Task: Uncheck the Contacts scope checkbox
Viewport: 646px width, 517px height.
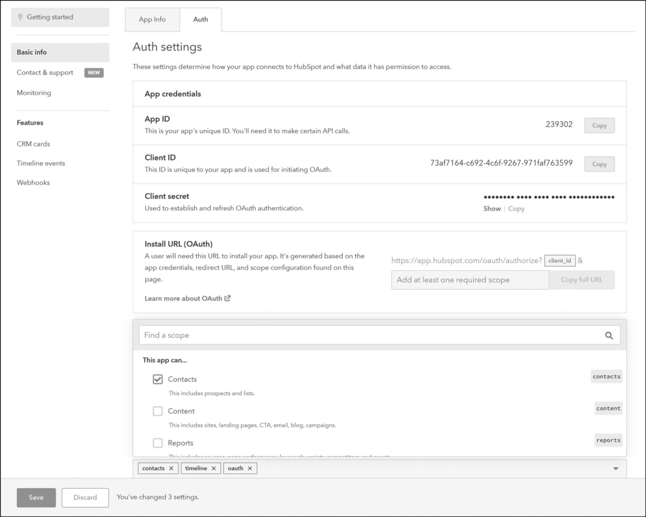Action: click(x=158, y=379)
